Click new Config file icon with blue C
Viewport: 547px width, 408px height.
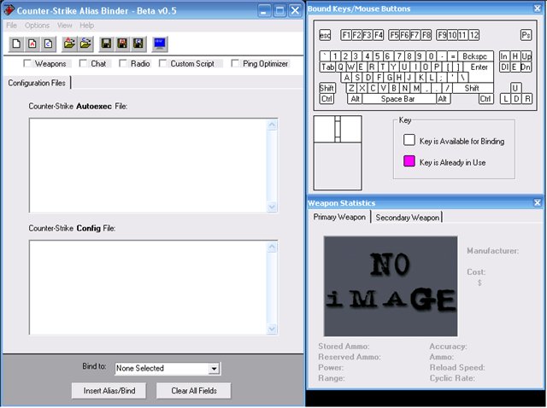[x=48, y=44]
